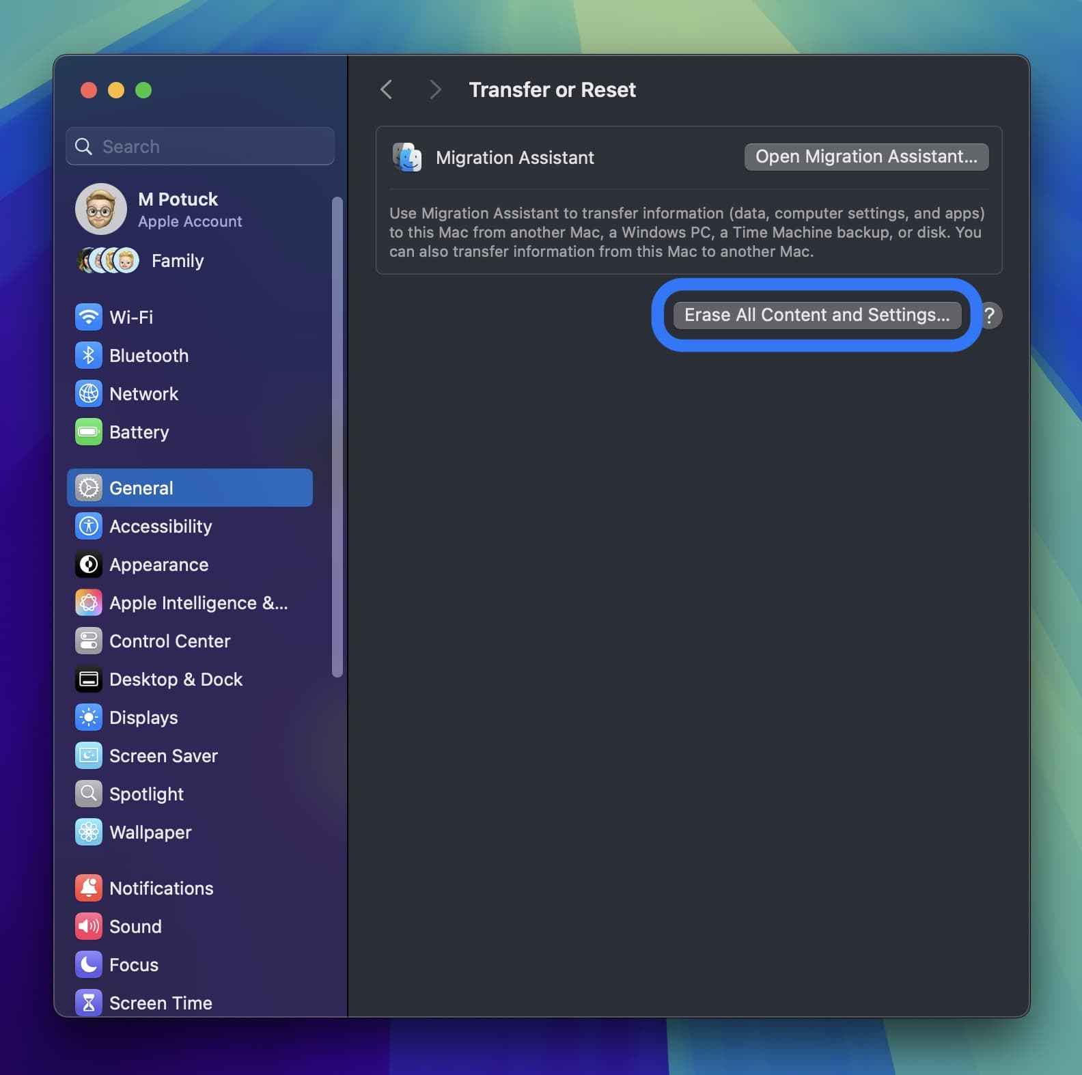Click the M Potuck avatar picture
This screenshot has height=1075, width=1082.
coord(100,209)
